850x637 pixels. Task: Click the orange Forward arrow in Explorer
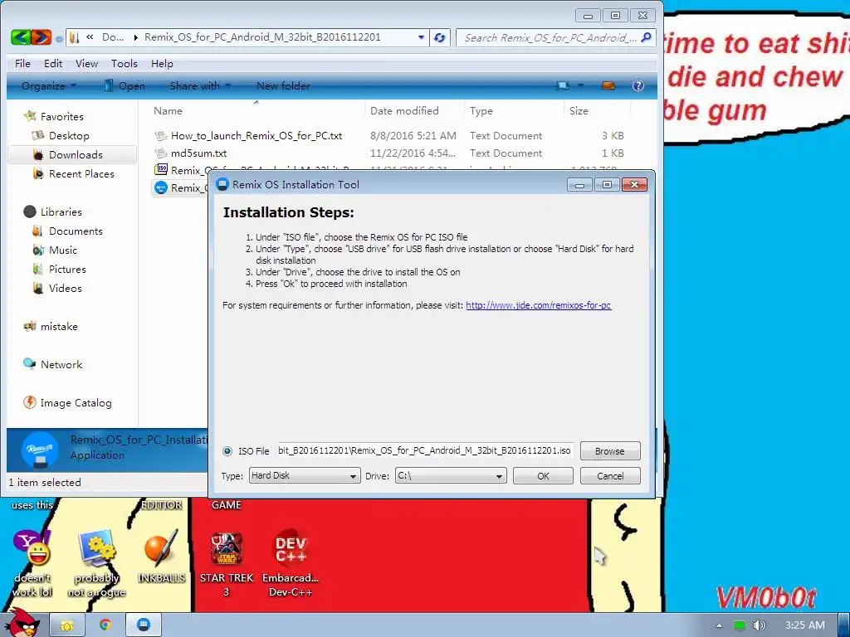point(42,37)
